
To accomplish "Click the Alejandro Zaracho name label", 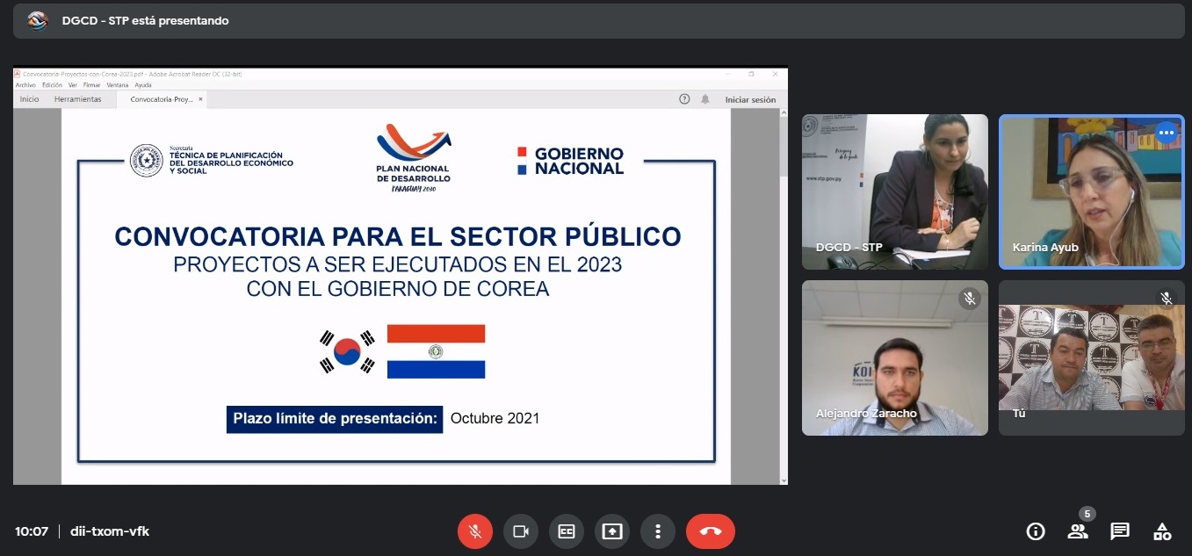I will coord(866,414).
